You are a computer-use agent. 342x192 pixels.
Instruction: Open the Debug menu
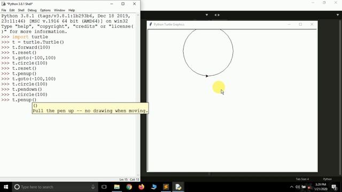[x=32, y=10]
